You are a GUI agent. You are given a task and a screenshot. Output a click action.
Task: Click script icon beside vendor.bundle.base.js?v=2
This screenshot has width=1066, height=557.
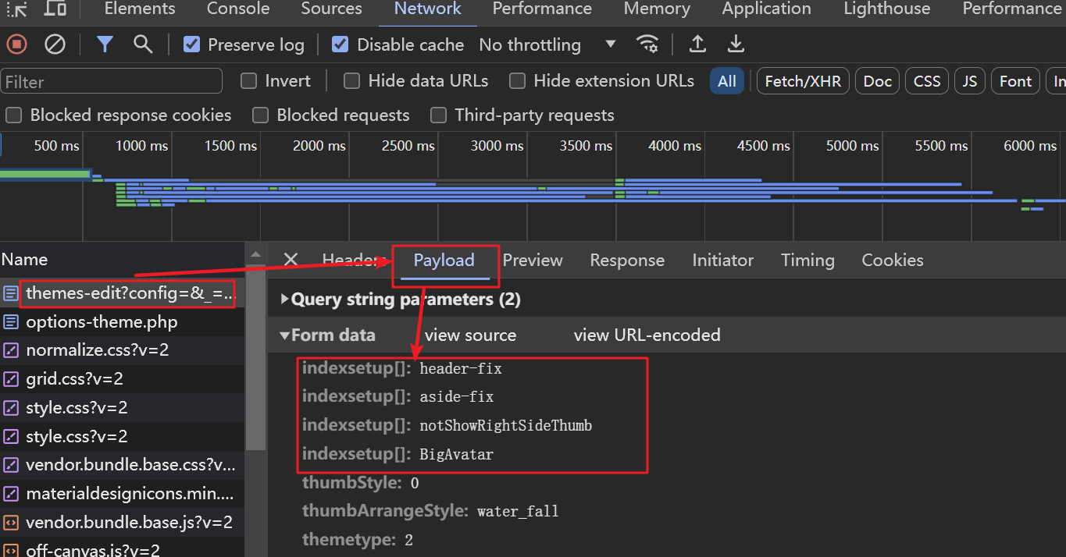[x=11, y=523]
